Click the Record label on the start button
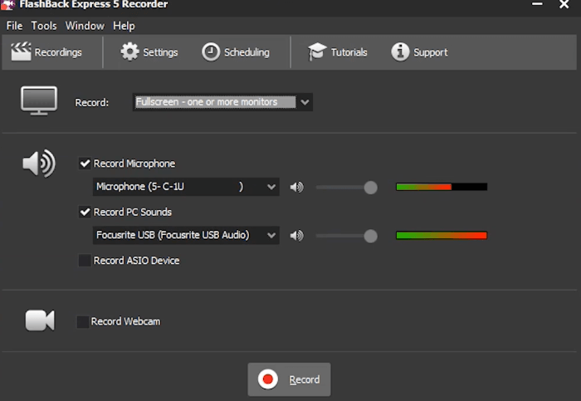Screen dimensions: 581x401 (x=305, y=379)
